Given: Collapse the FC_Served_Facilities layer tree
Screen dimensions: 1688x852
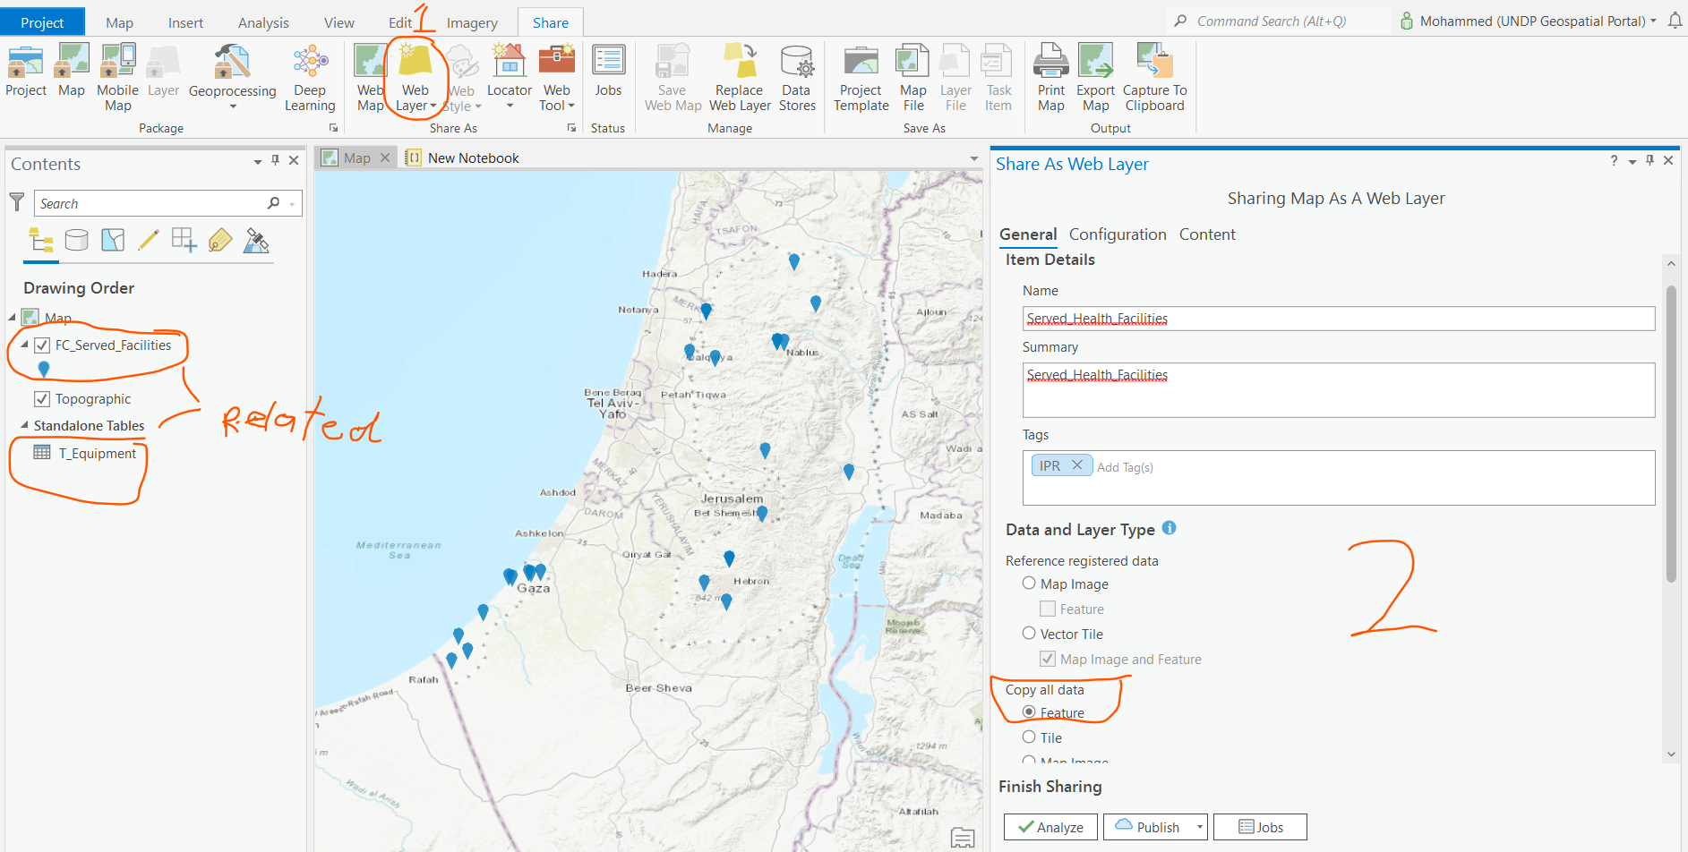Looking at the screenshot, I should click(x=24, y=345).
